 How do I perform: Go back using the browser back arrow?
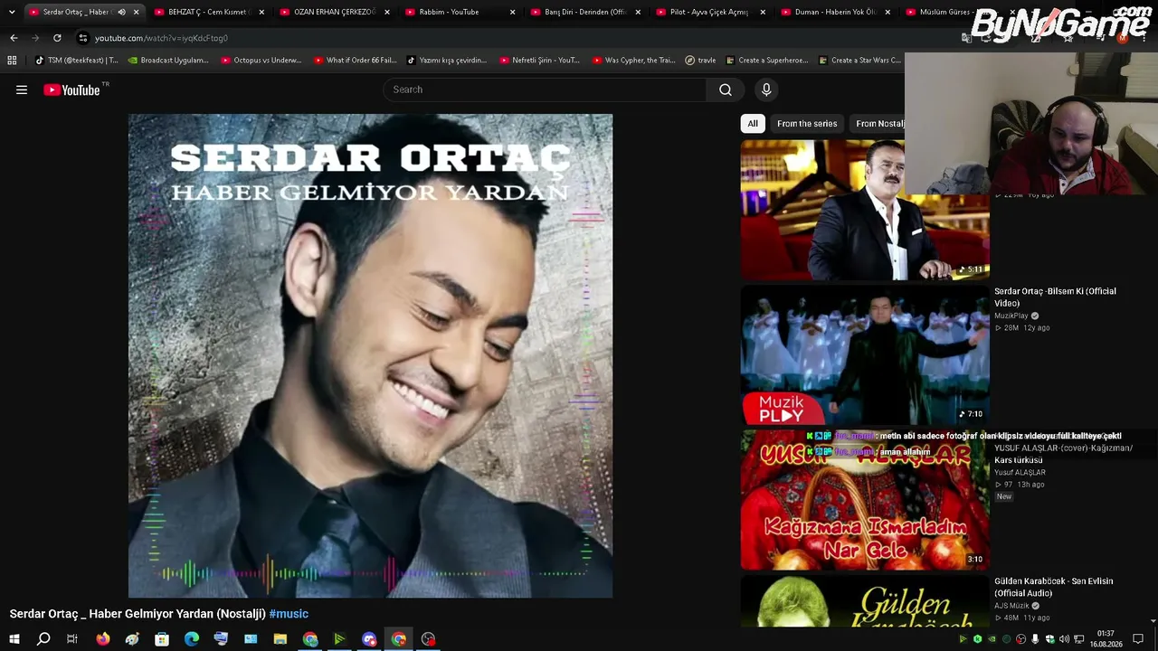[x=14, y=38]
